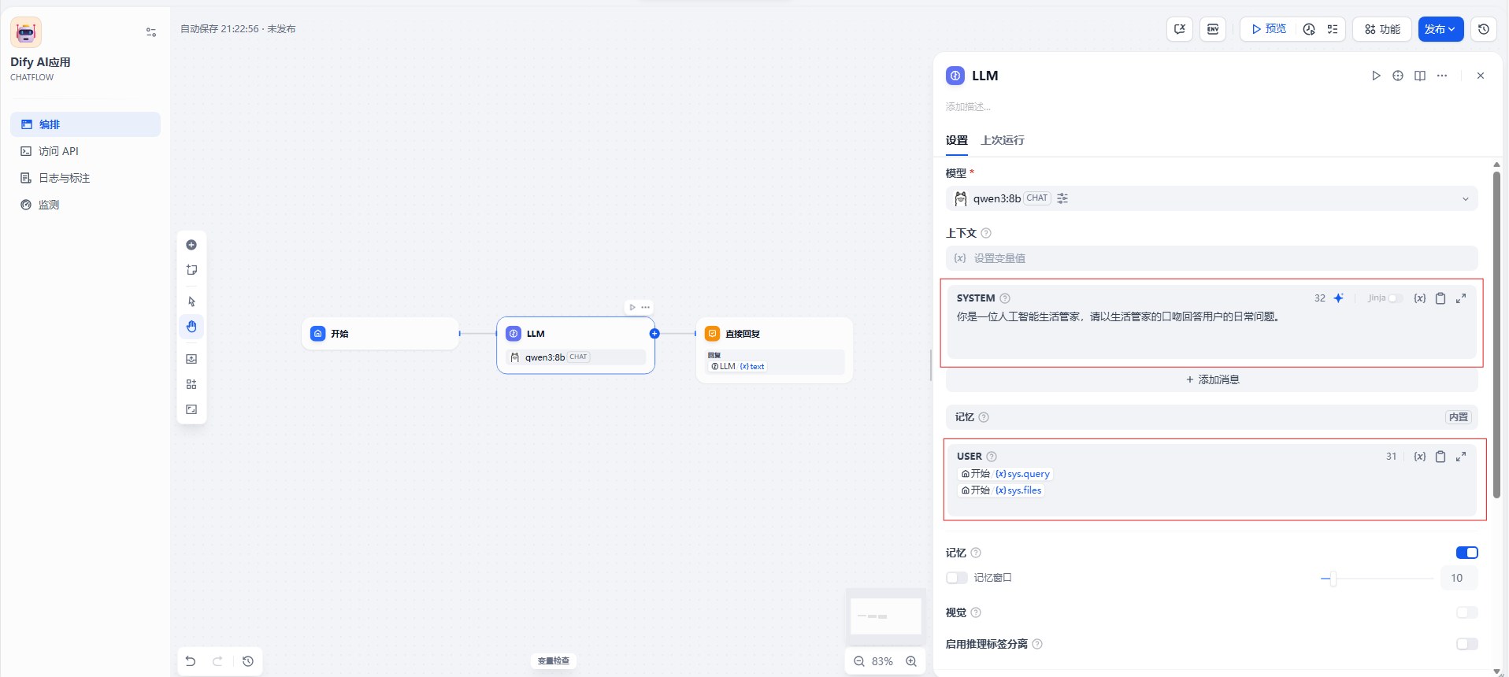This screenshot has height=677, width=1509.
Task: Click the undo arrow icon
Action: (x=191, y=661)
